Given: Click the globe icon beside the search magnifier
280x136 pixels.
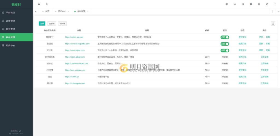Looking at the screenshot, I should tap(227, 4).
